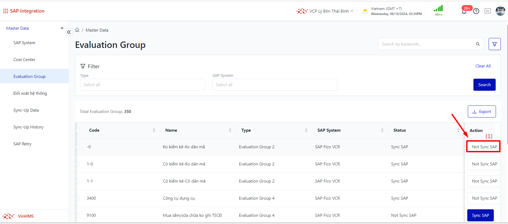Open the app grid launcher icon

pos(5,11)
